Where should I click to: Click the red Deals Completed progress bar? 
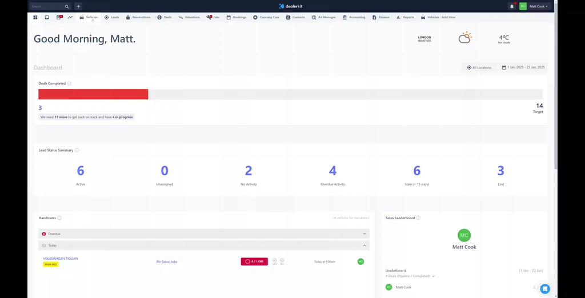pyautogui.click(x=93, y=94)
